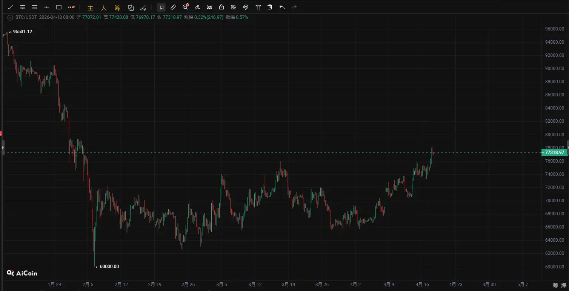Open the note editing tool
The image size is (569, 291).
pos(234,7)
